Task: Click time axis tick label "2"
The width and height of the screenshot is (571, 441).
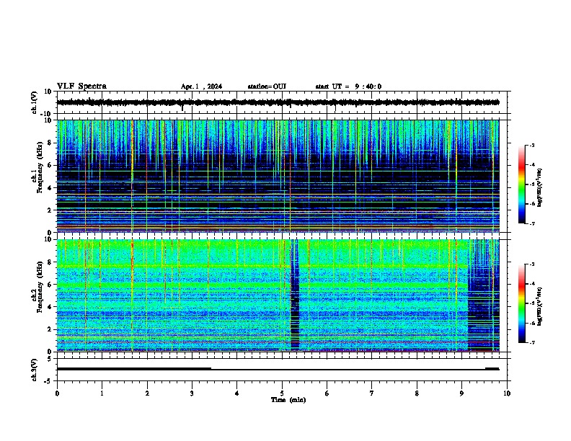Action: pos(147,393)
